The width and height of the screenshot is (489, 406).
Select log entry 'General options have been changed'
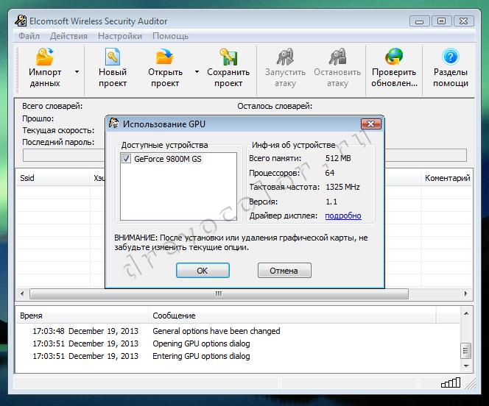[x=216, y=331]
